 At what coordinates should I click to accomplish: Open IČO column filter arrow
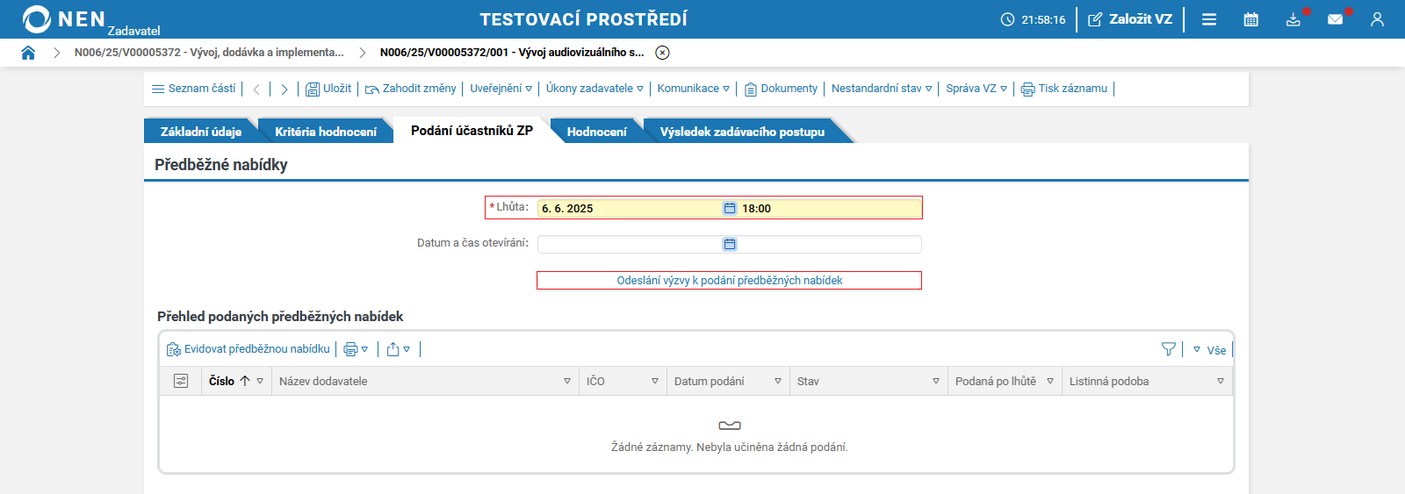(655, 381)
